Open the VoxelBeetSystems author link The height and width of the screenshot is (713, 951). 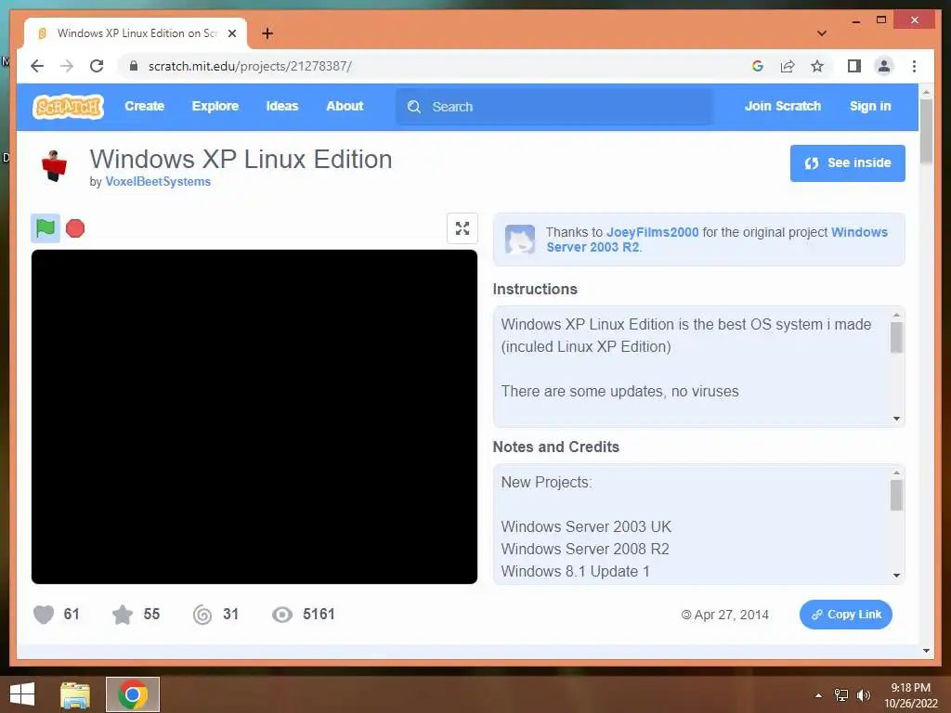click(x=158, y=181)
